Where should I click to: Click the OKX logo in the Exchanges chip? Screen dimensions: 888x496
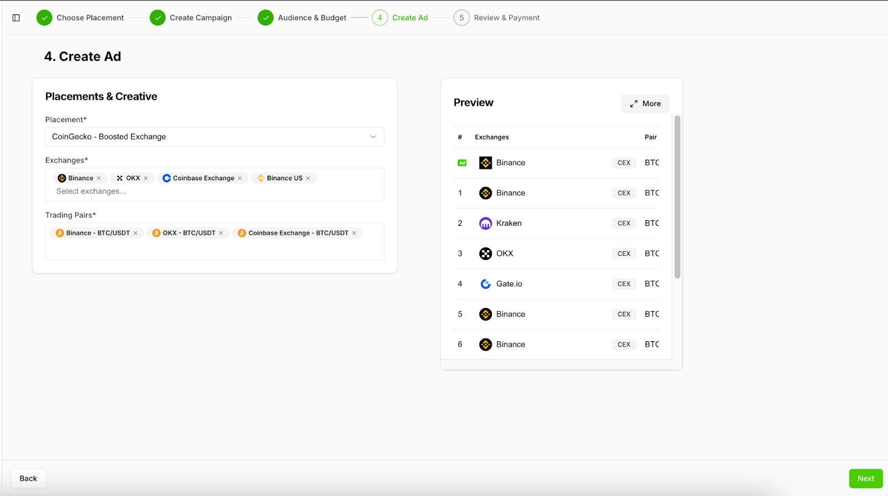(x=120, y=178)
